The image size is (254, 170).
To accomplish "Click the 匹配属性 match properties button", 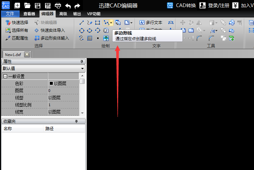I will (17, 38).
